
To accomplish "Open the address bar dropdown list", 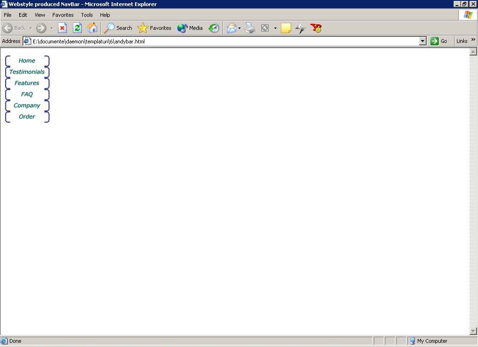I will 423,41.
